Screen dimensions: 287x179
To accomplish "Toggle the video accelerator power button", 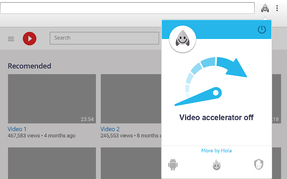I will tap(262, 30).
